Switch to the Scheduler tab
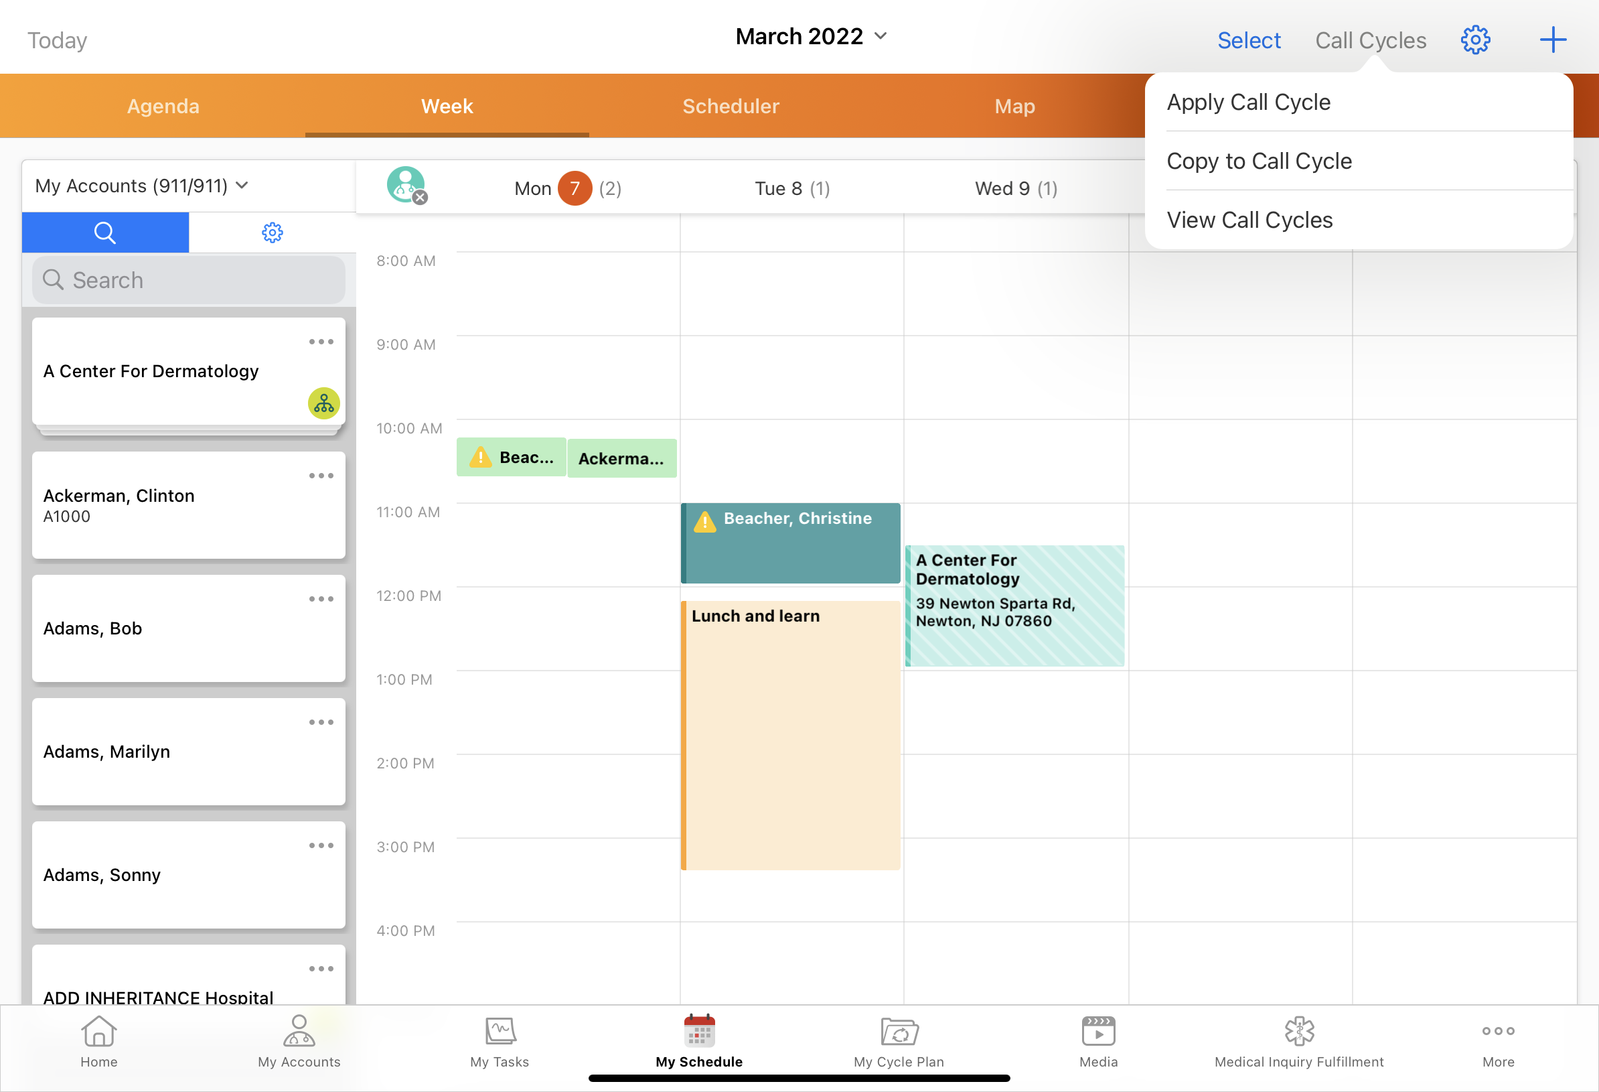Screen dimensions: 1599x1092 coord(731,107)
